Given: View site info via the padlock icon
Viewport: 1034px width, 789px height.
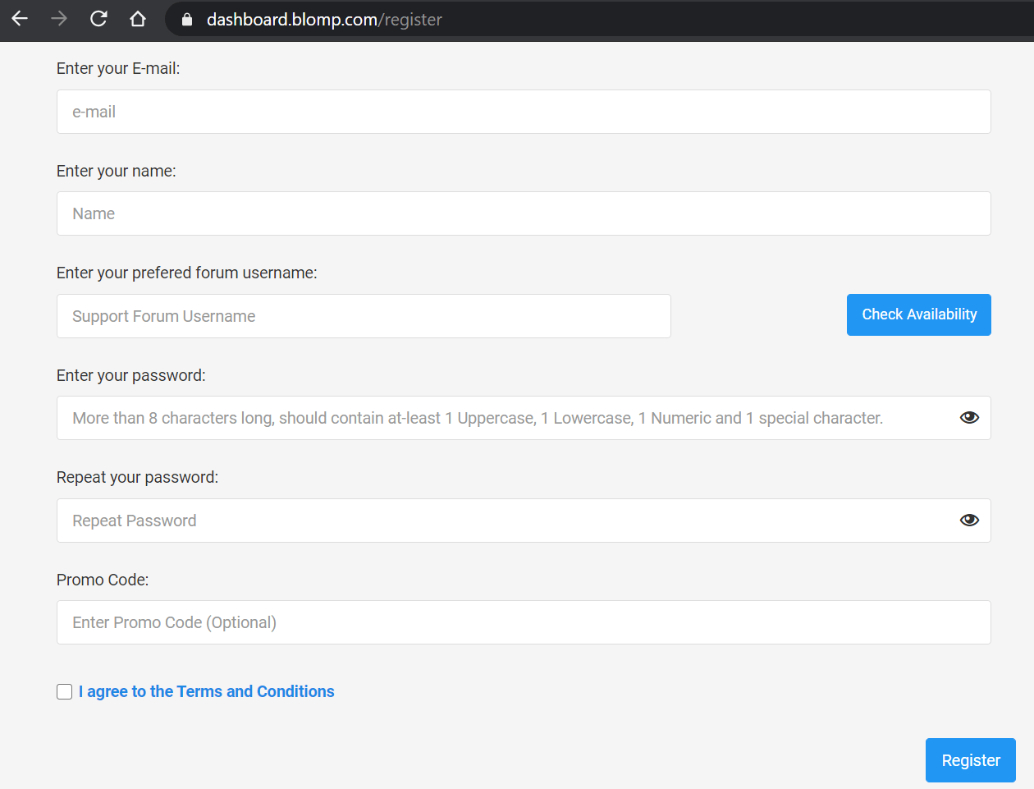Looking at the screenshot, I should tap(187, 20).
